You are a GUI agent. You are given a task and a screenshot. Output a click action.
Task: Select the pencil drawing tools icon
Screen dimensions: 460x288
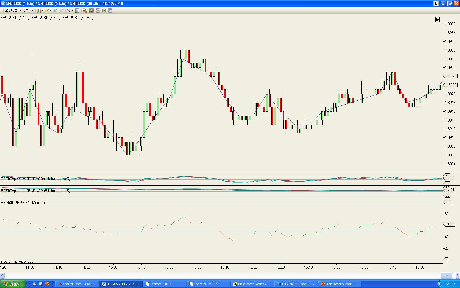[47, 10]
